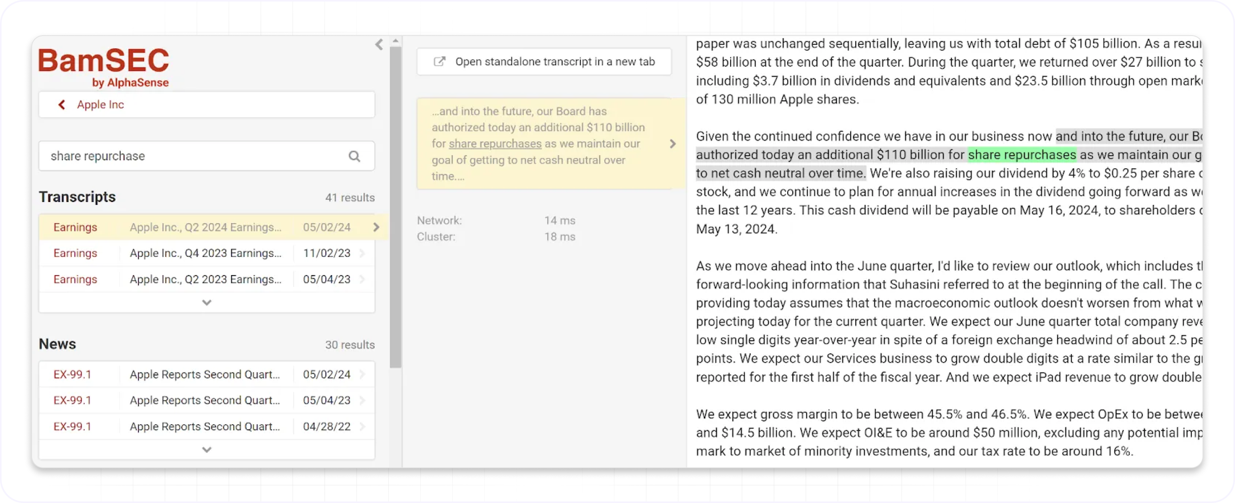Viewport: 1235px width, 503px height.
Task: Click the underlined share repurchases link in the snippet
Action: click(495, 144)
